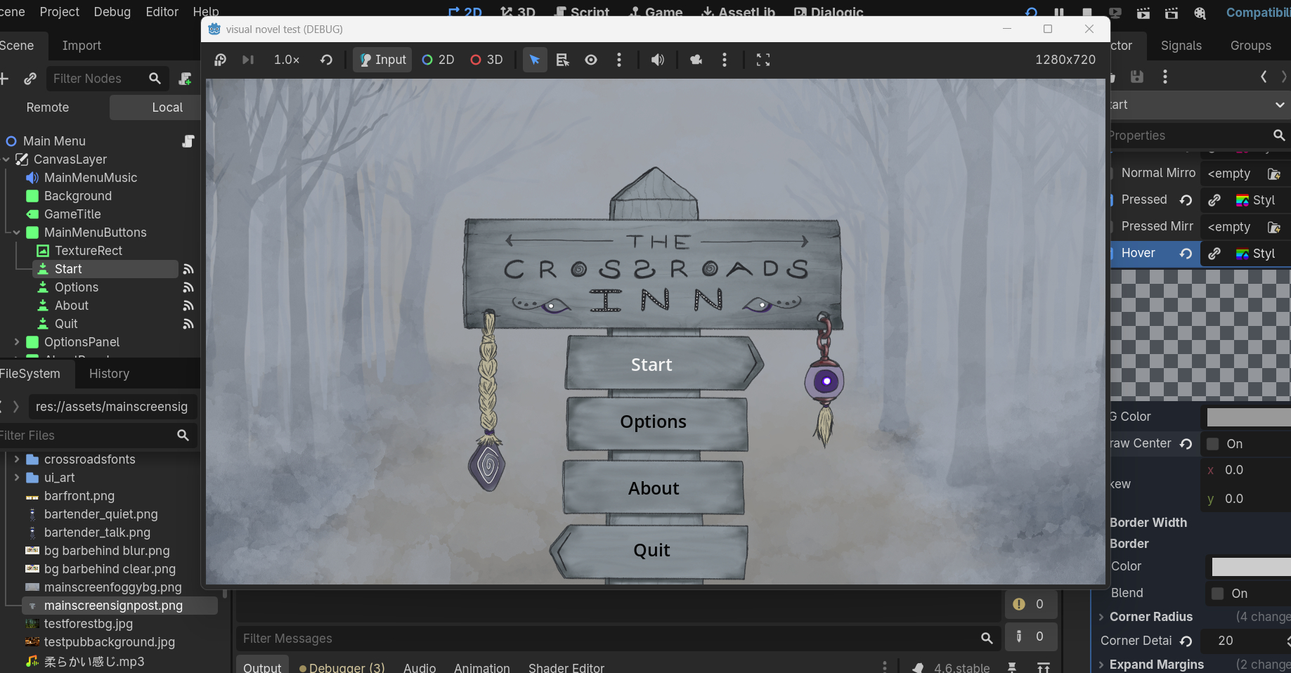Viewport: 1291px width, 673px height.
Task: Open the BG Color swatch picker
Action: point(1248,417)
